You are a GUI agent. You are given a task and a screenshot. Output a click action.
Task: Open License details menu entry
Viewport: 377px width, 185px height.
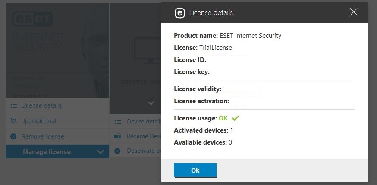coord(41,106)
